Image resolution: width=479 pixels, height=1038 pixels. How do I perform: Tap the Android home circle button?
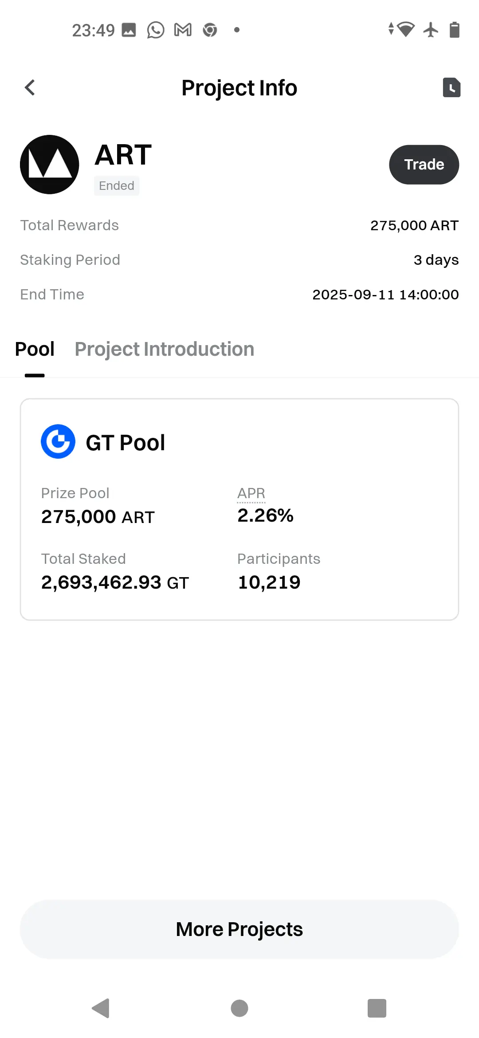pos(239,1008)
